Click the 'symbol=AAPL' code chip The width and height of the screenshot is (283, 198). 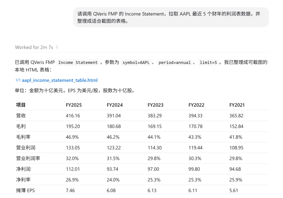(136, 63)
